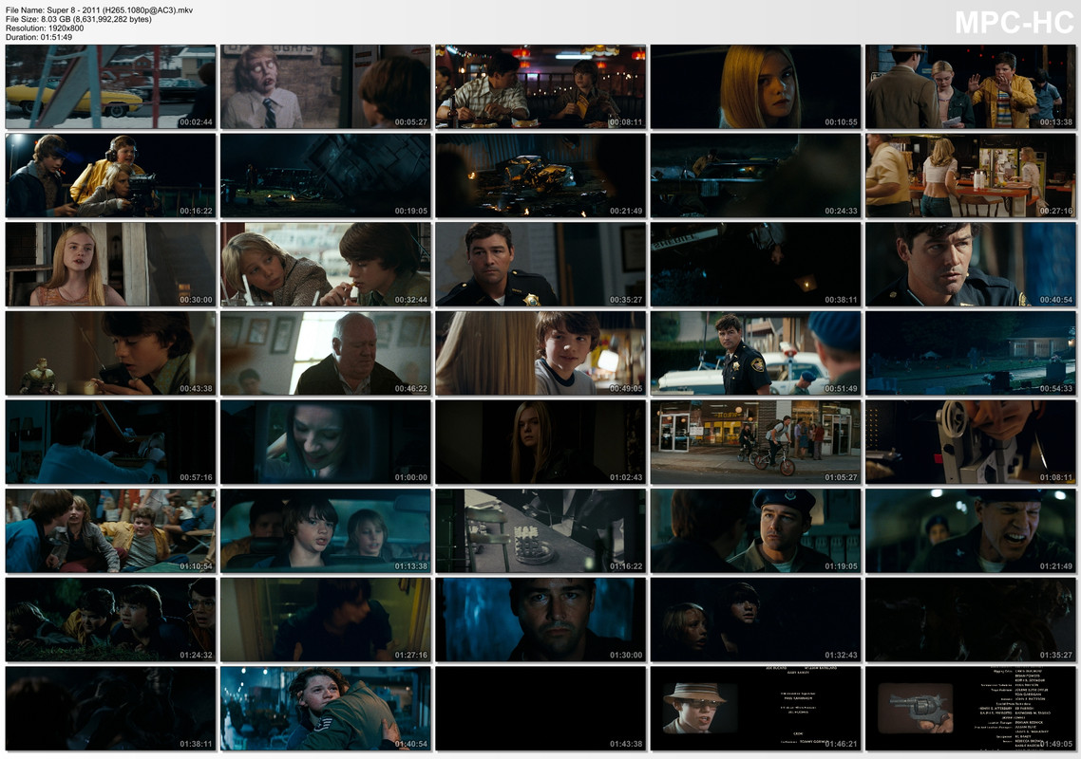The height and width of the screenshot is (759, 1081).
Task: Click the File Name text line
Action: pyautogui.click(x=100, y=10)
